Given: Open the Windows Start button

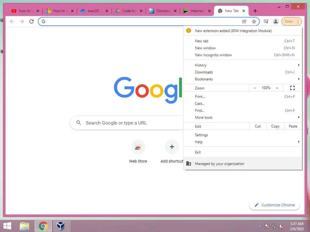Looking at the screenshot, I should [x=7, y=226].
